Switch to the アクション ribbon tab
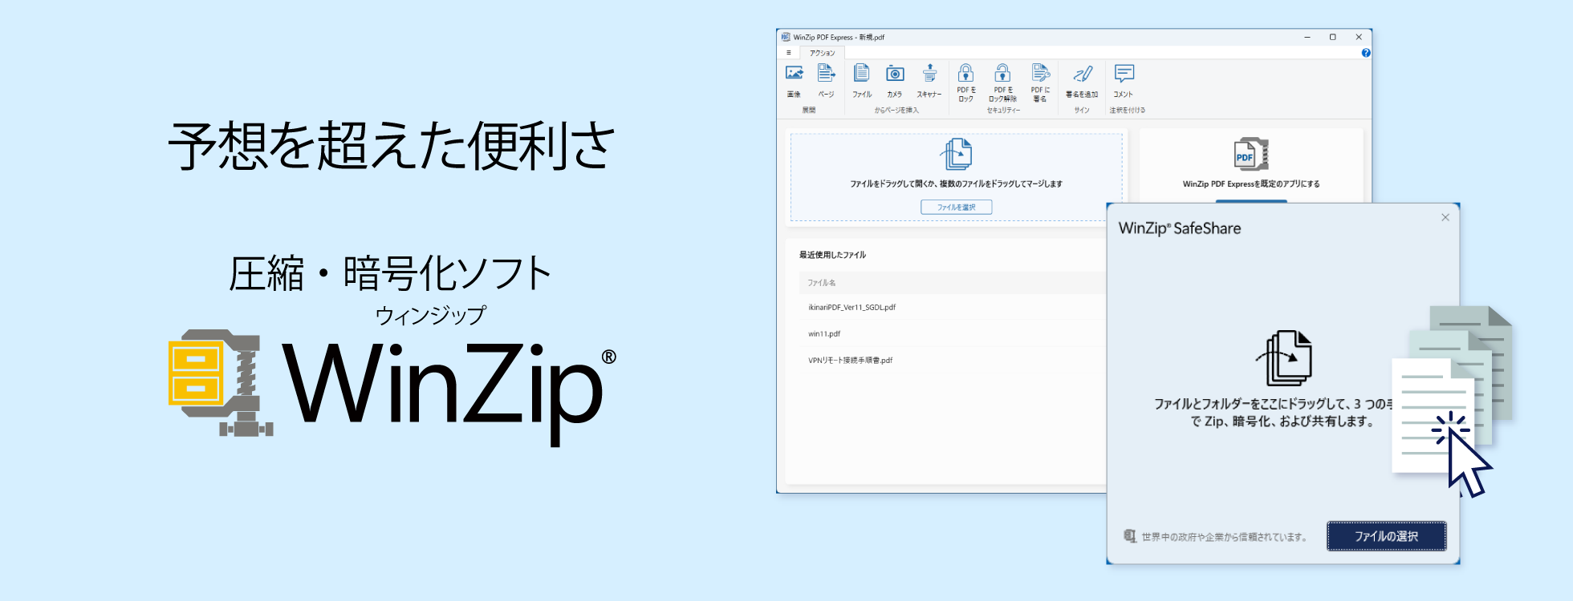Screen dimensions: 1573x601 coord(822,53)
